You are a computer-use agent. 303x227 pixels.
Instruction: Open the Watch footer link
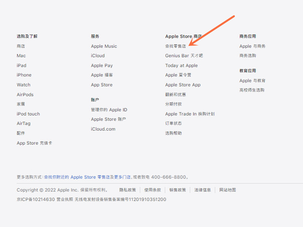tap(24, 85)
